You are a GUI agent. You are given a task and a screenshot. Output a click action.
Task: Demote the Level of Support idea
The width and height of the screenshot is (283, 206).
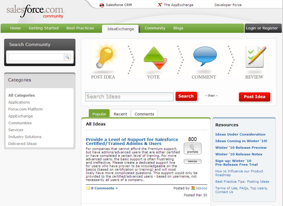193,161
